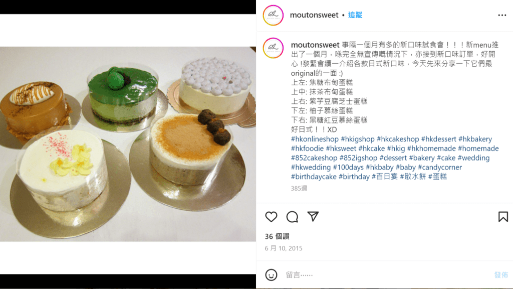
Task: Open the three-dot more options menu
Action: tap(502, 15)
